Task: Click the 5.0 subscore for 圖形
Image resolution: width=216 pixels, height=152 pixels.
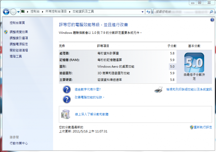Action: coord(172,67)
